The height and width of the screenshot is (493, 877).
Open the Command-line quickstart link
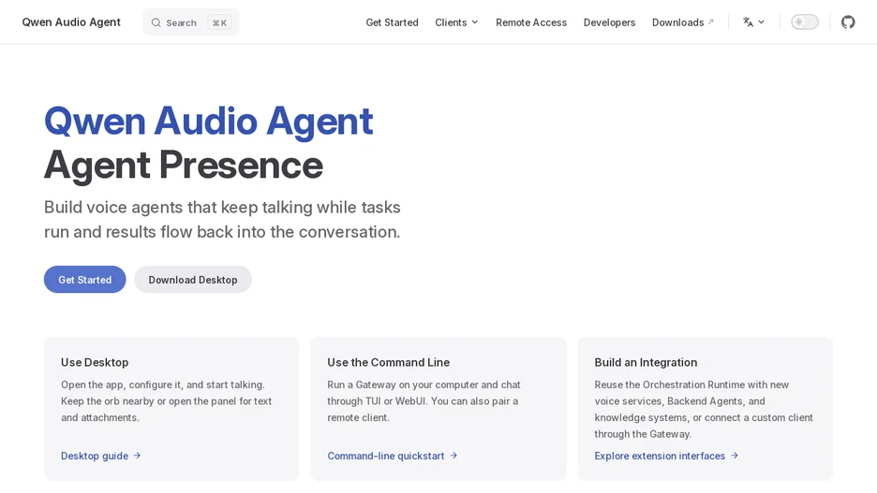click(x=392, y=456)
